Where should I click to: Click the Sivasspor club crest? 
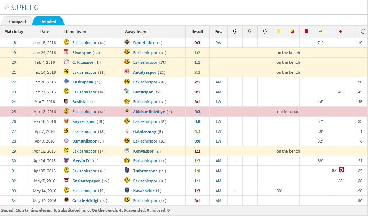(x=66, y=52)
